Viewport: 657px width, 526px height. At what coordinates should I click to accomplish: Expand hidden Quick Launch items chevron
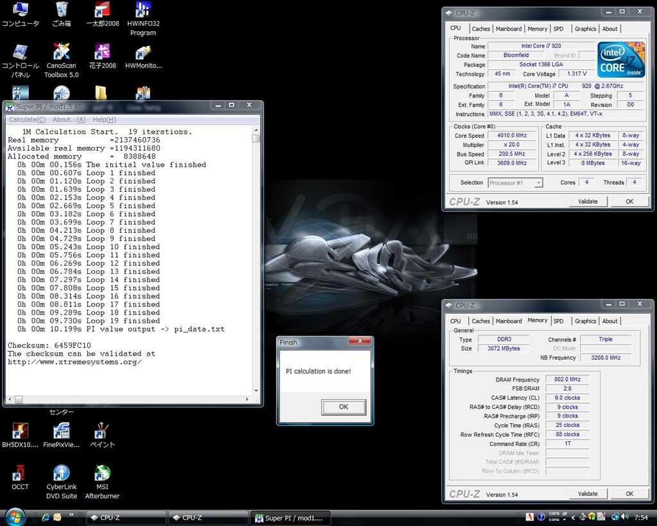[x=71, y=514]
